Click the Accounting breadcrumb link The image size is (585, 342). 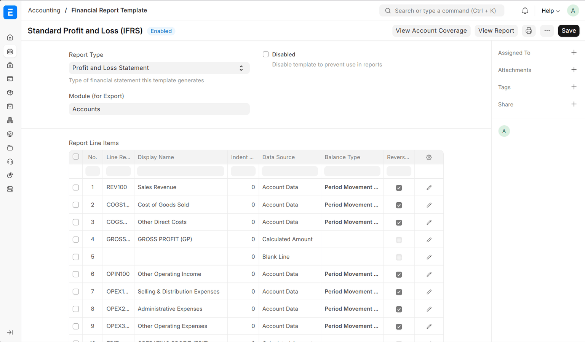click(x=44, y=10)
